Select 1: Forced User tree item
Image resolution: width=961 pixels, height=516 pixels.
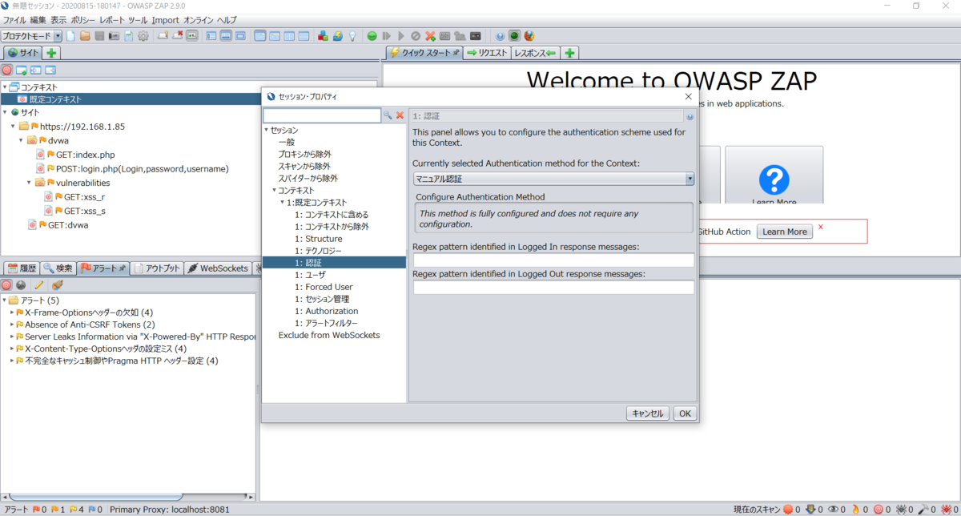(324, 287)
